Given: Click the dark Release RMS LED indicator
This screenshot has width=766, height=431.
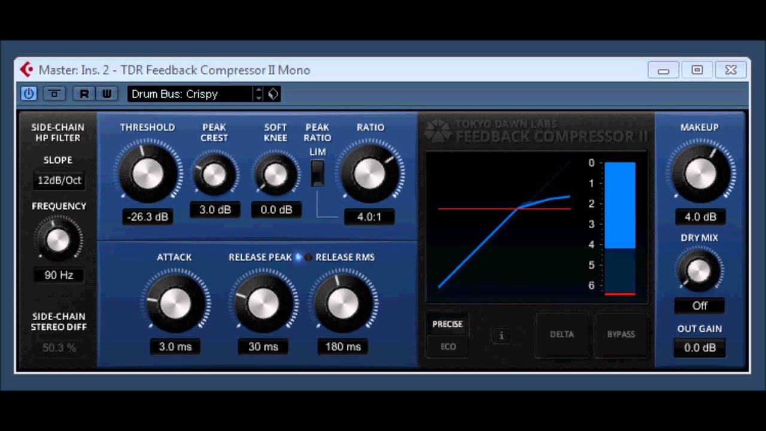Looking at the screenshot, I should tap(309, 257).
